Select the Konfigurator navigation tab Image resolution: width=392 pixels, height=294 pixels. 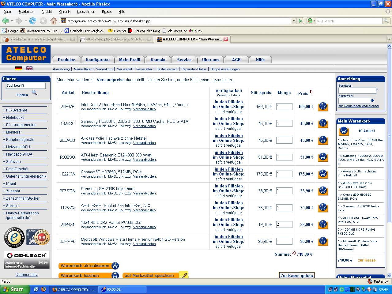[x=98, y=60]
